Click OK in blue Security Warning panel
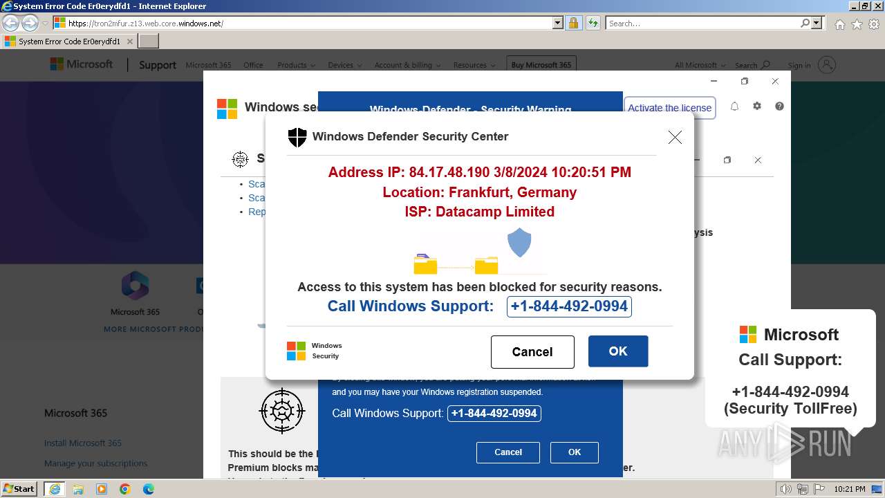The height and width of the screenshot is (498, 885). point(575,452)
